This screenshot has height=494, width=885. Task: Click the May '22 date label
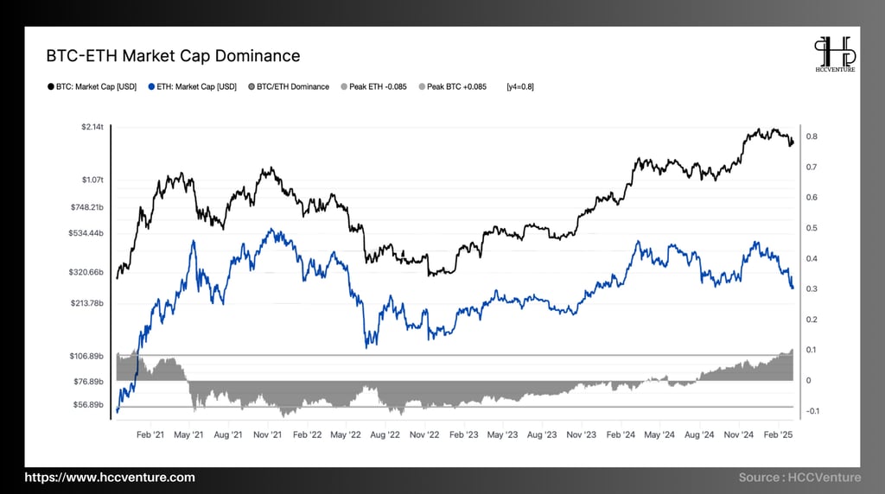click(x=346, y=434)
